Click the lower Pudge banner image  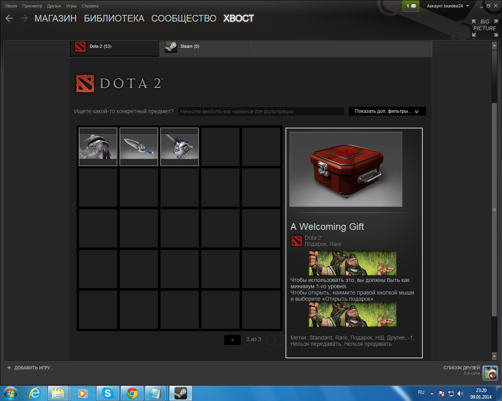point(353,314)
